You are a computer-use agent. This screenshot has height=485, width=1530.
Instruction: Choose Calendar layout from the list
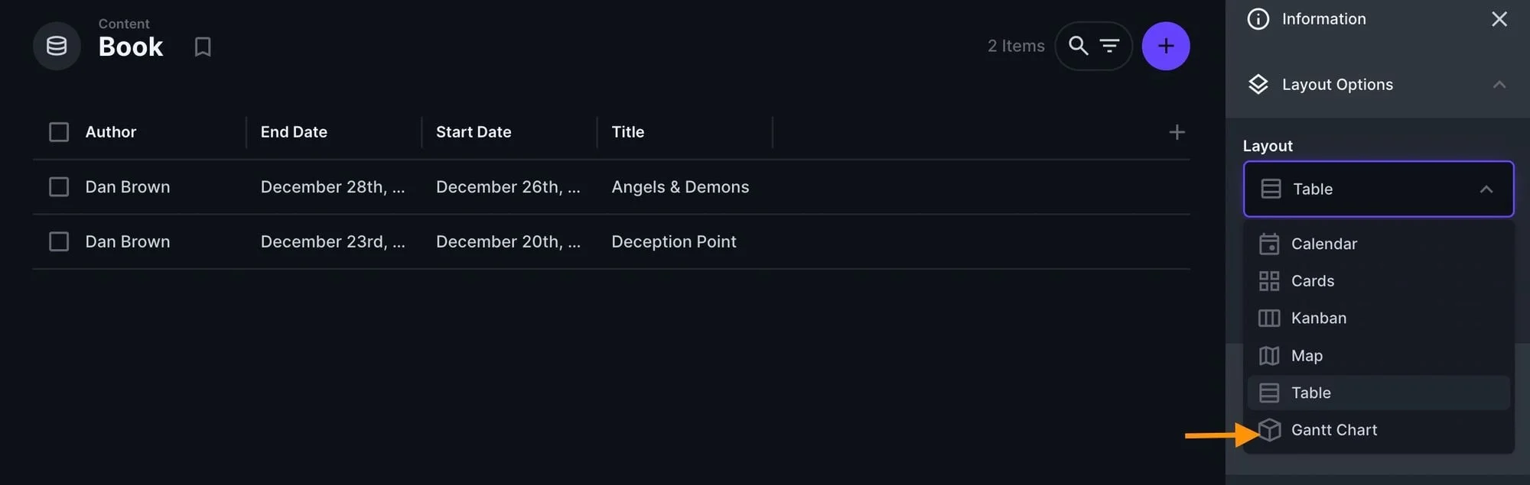point(1323,244)
